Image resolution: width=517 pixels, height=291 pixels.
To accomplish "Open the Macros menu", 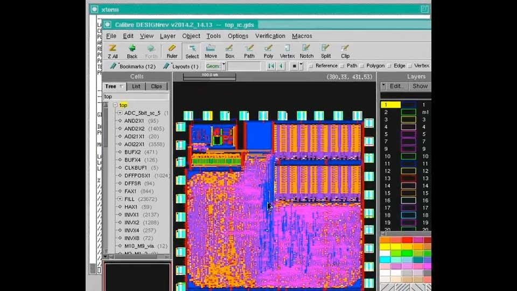I will pos(302,36).
